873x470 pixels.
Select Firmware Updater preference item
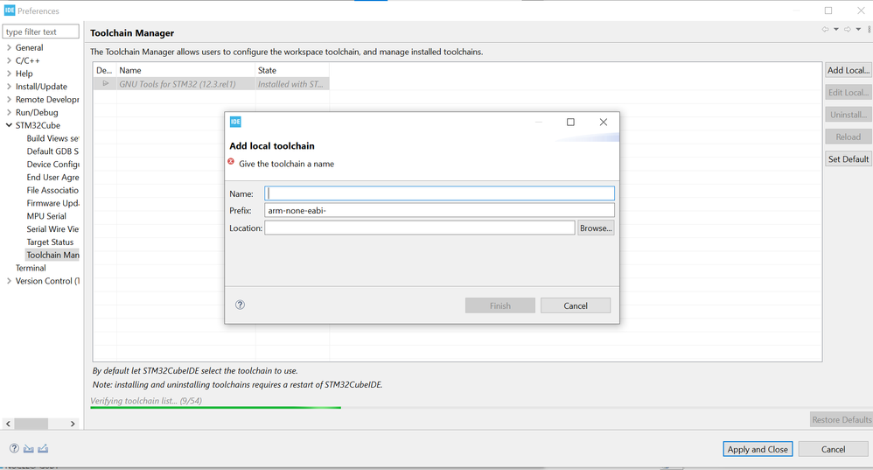[52, 203]
